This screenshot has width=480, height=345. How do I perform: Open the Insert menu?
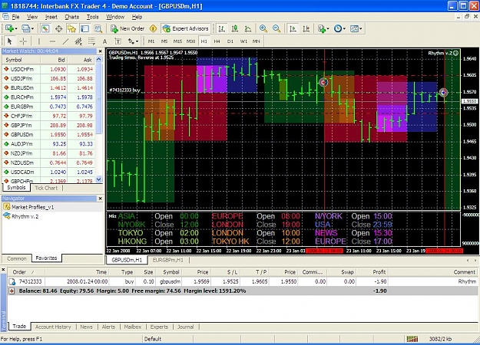pyautogui.click(x=51, y=17)
